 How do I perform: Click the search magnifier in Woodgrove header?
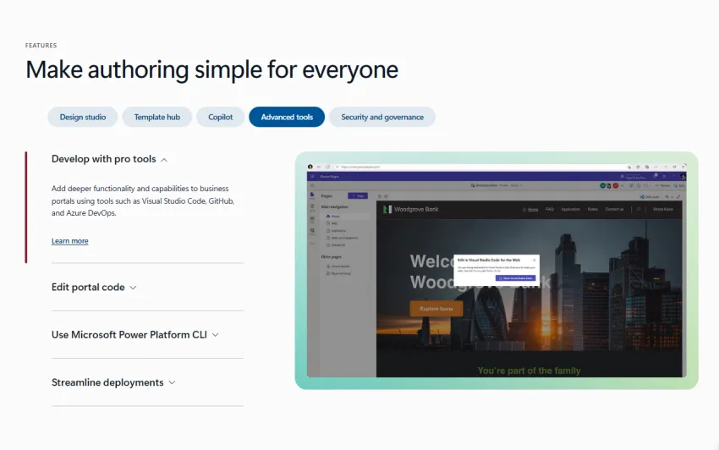click(x=636, y=209)
